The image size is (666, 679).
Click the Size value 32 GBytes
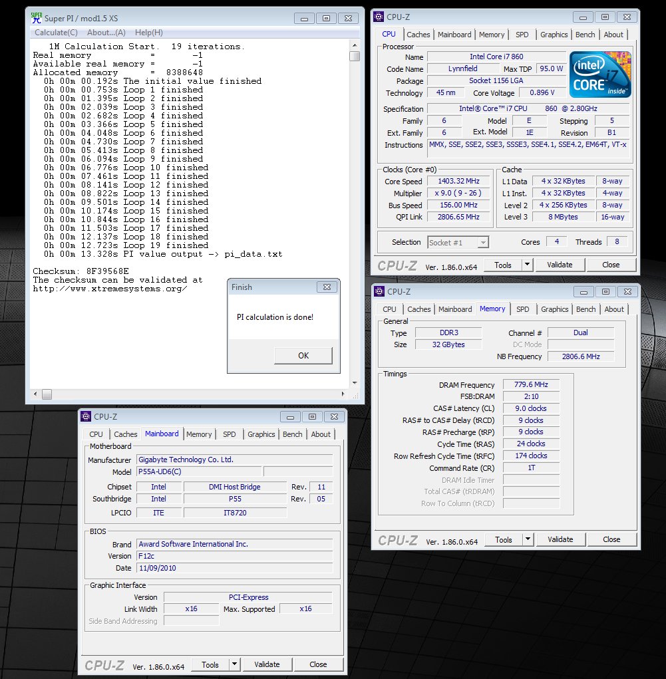[448, 344]
